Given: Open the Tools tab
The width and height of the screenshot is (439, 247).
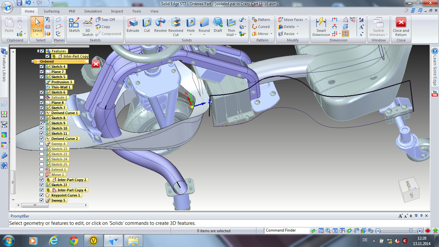Looking at the screenshot, I should tap(137, 11).
